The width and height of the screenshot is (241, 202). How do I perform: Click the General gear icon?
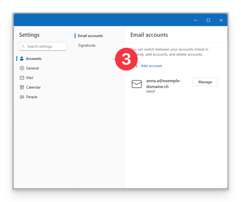tap(22, 68)
